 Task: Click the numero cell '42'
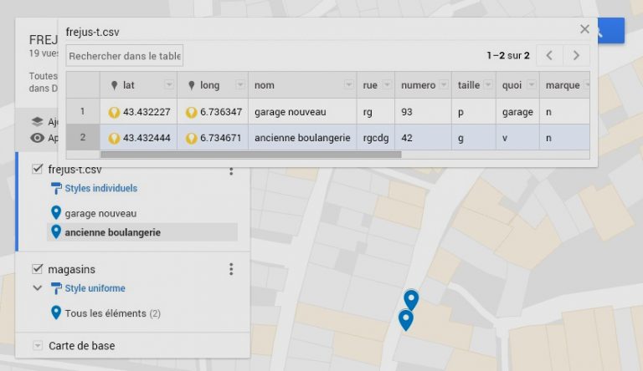coord(423,137)
